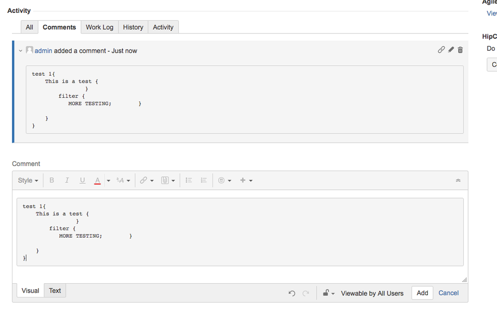Toggle bold formatting
The width and height of the screenshot is (497, 315).
point(52,180)
